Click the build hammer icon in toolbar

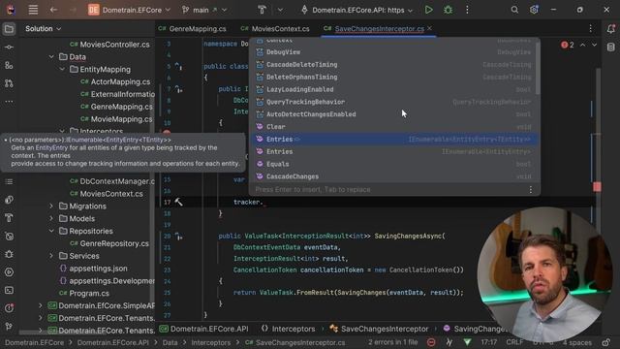point(262,10)
